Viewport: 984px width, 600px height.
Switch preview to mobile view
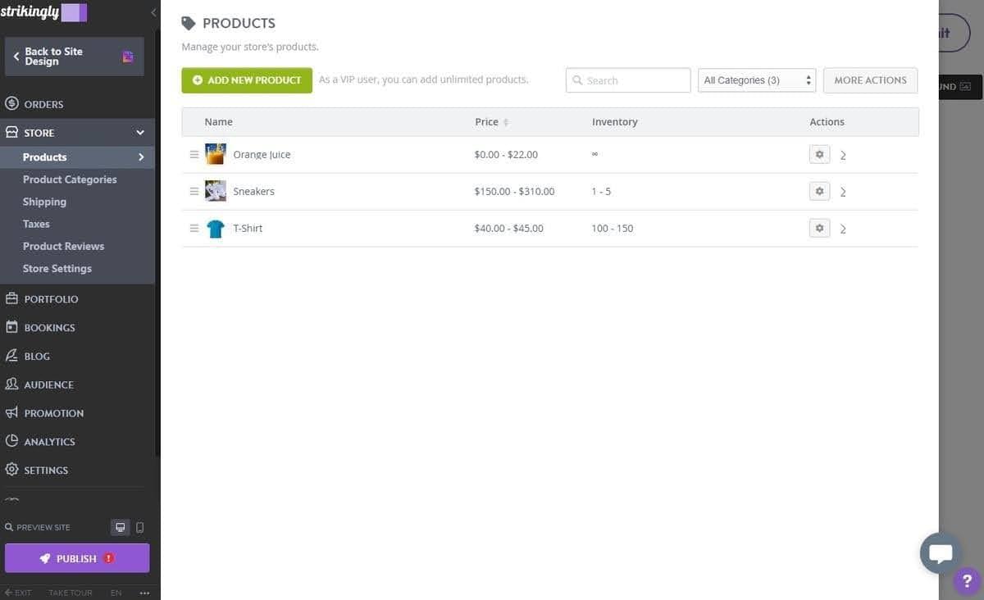139,527
